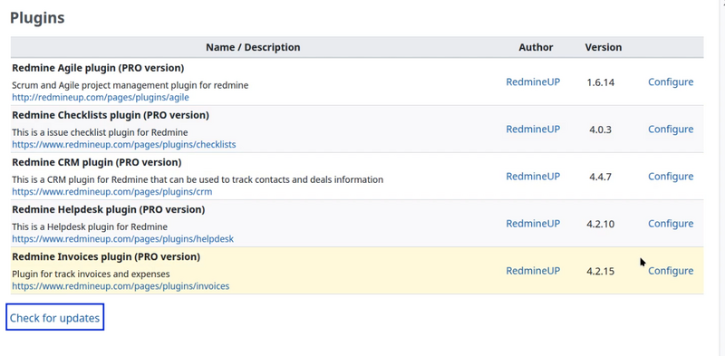Click Check for updates link

[54, 318]
